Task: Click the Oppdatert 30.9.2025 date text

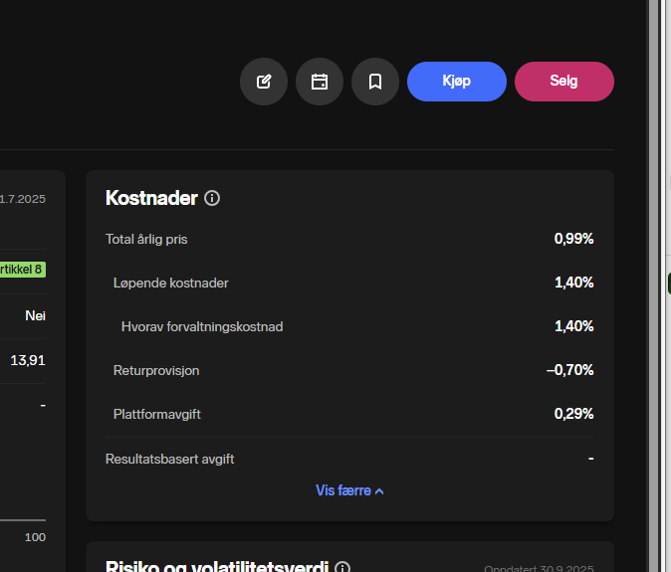Action: (x=539, y=569)
